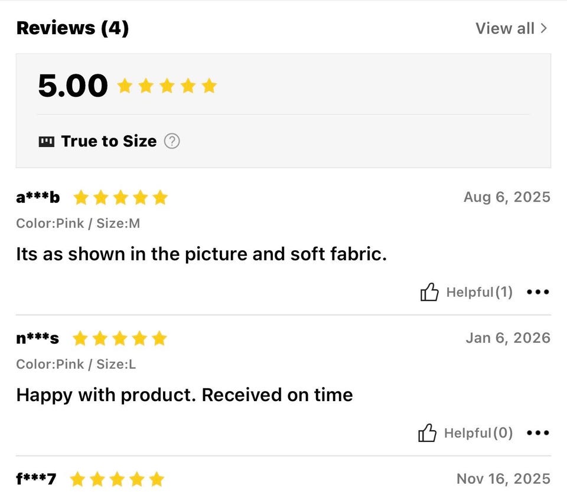
Task: Click the True to Size label
Action: pyautogui.click(x=109, y=142)
